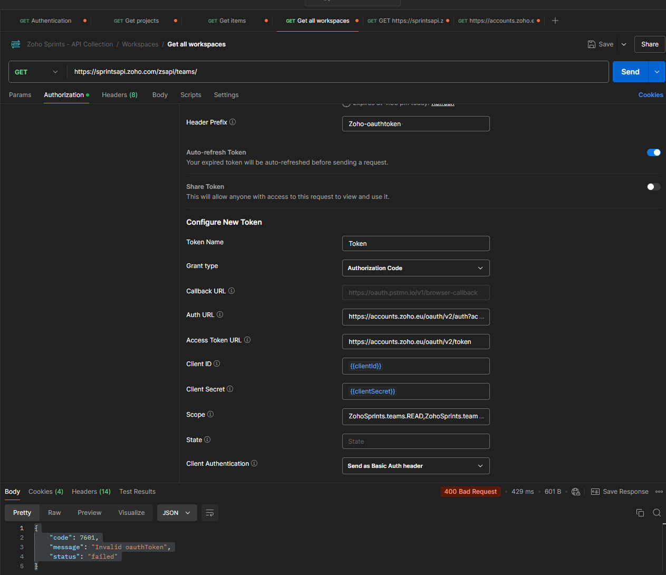This screenshot has width=666, height=575.
Task: Open new tab with plus icon
Action: click(x=555, y=21)
